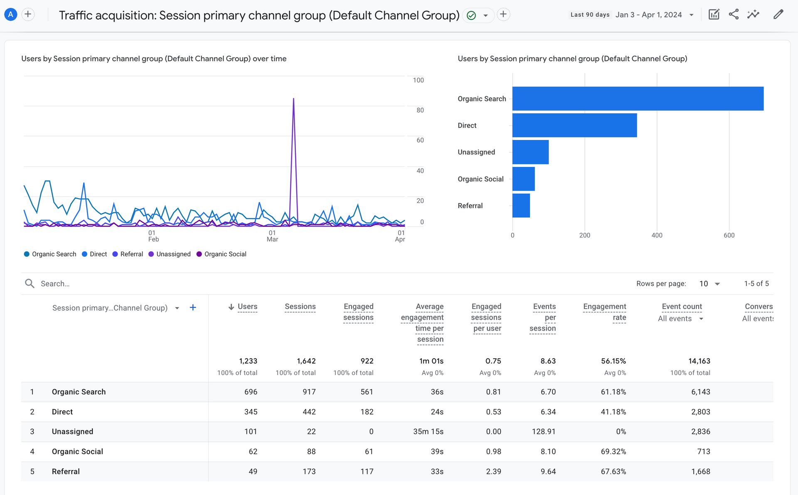798x495 pixels.
Task: Toggle Organic Search in the chart legend
Action: (x=49, y=254)
